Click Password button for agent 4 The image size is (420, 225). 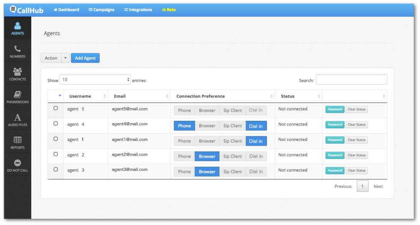pyautogui.click(x=335, y=125)
